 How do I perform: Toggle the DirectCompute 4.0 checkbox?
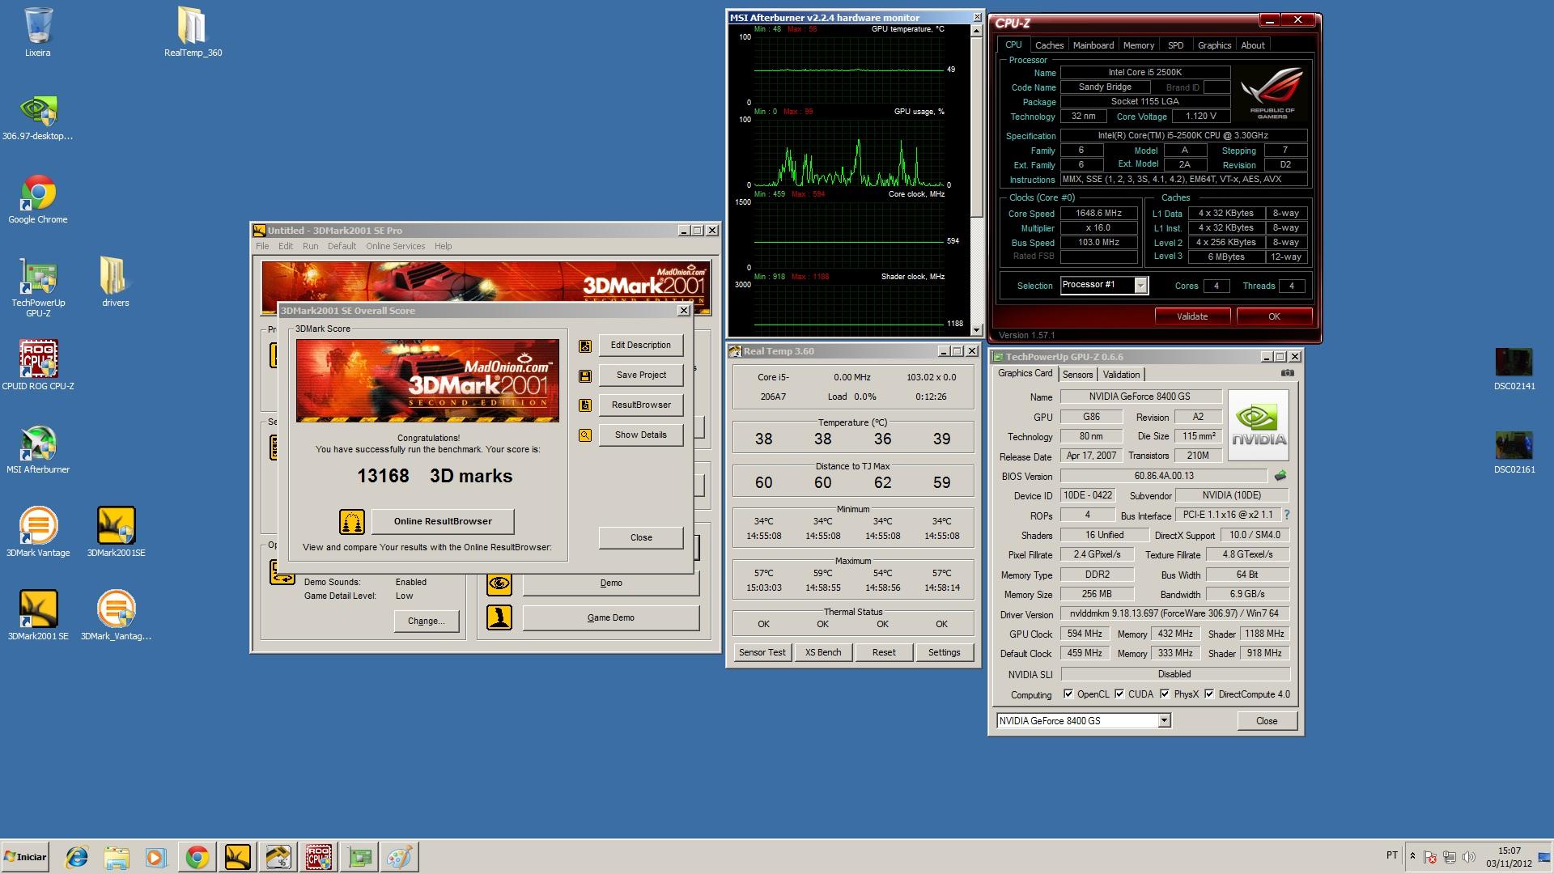pyautogui.click(x=1209, y=694)
